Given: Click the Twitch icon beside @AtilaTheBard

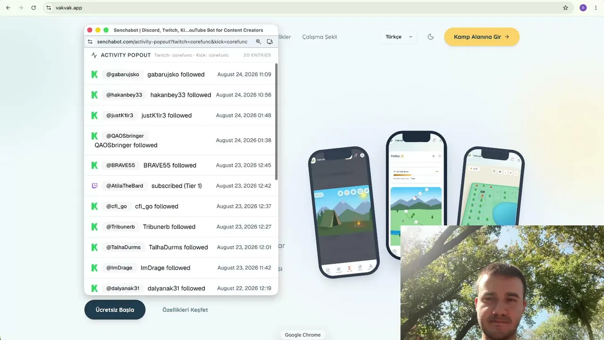Looking at the screenshot, I should tap(94, 186).
